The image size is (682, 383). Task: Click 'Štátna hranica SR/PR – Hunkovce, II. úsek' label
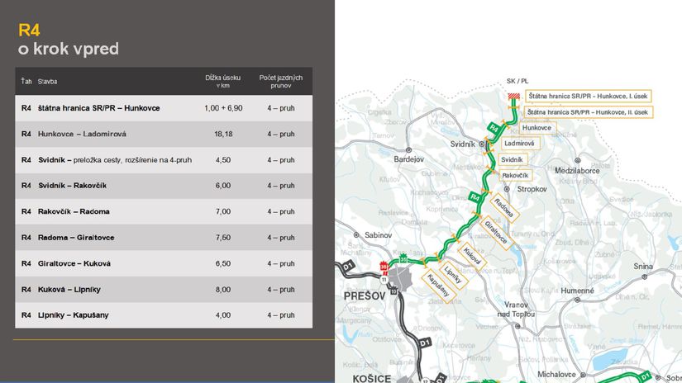pyautogui.click(x=588, y=111)
